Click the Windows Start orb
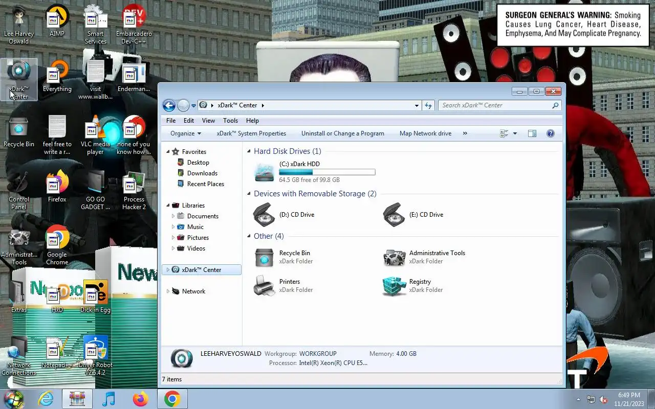The width and height of the screenshot is (655, 409). coord(13,399)
